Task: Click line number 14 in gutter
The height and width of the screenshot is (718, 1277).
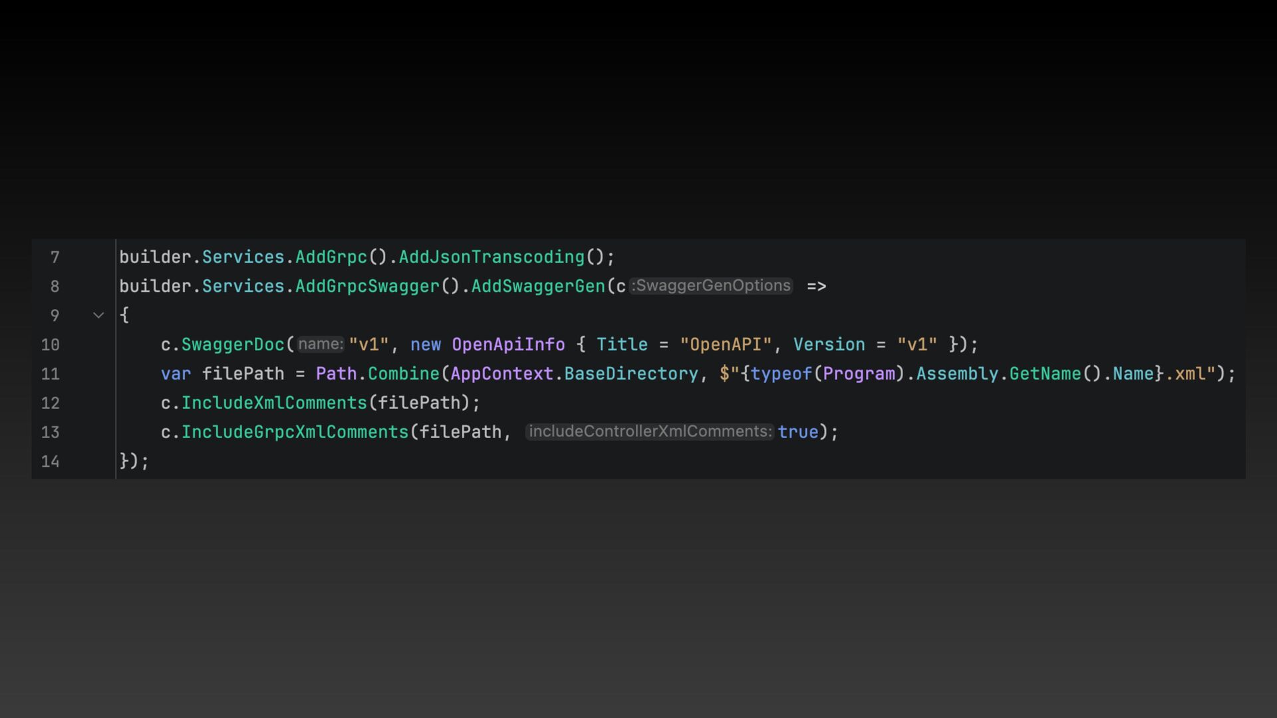Action: (51, 462)
